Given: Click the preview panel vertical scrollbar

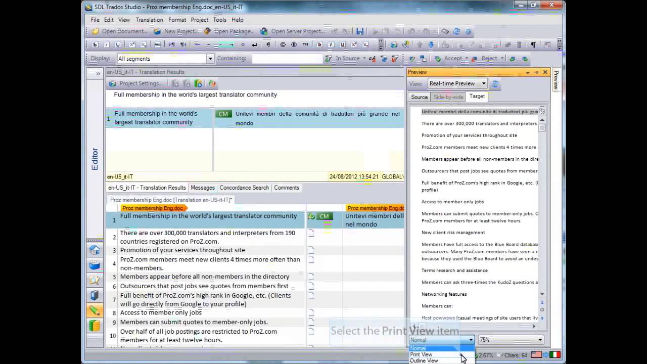Looking at the screenshot, I should 542,207.
